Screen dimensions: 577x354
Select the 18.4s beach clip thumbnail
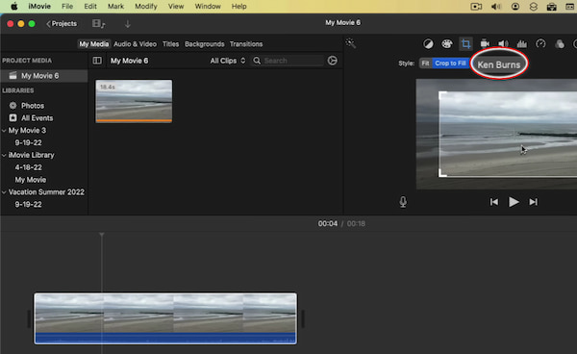pyautogui.click(x=134, y=101)
